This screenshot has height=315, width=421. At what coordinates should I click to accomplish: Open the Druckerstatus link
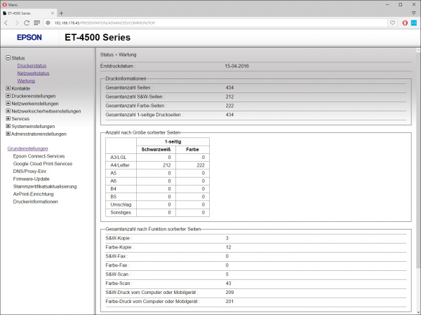tap(32, 66)
